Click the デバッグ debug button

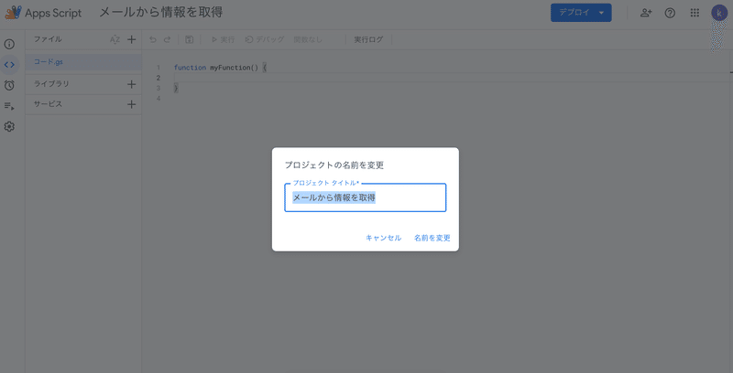click(265, 39)
